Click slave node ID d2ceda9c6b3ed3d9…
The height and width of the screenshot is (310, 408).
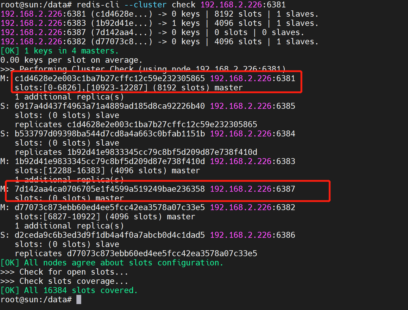point(110,235)
